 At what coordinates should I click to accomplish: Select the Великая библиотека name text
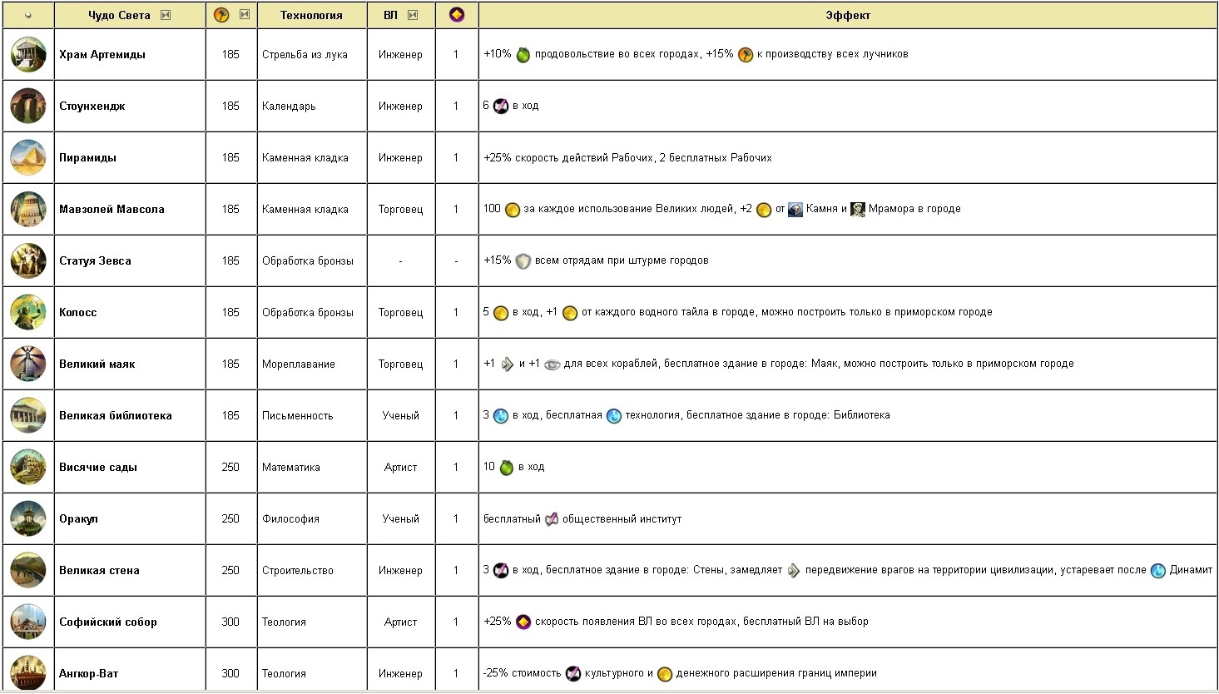pos(116,416)
